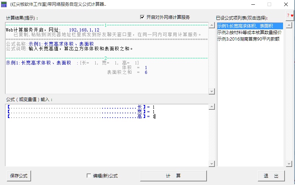Disable the 开启对外网络计算服务 checkbox
Image resolution: width=295 pixels, height=185 pixels.
[x=142, y=17]
